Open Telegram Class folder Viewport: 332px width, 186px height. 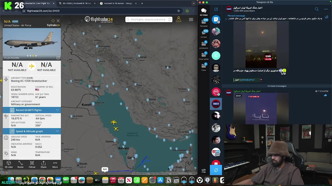(x=204, y=67)
